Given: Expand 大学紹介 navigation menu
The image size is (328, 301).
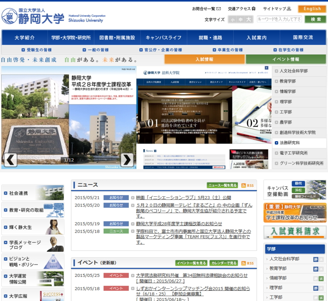Looking at the screenshot, I should tap(25, 38).
